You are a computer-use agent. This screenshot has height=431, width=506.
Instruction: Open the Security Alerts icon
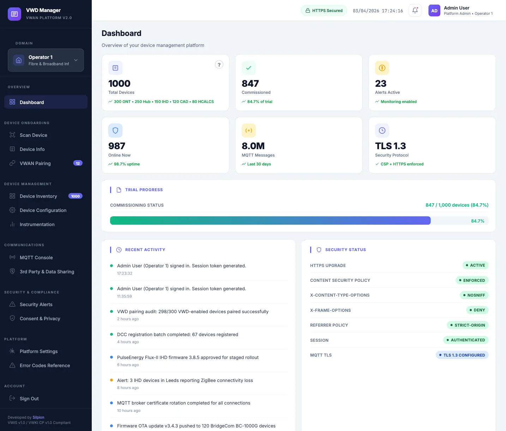coord(12,304)
